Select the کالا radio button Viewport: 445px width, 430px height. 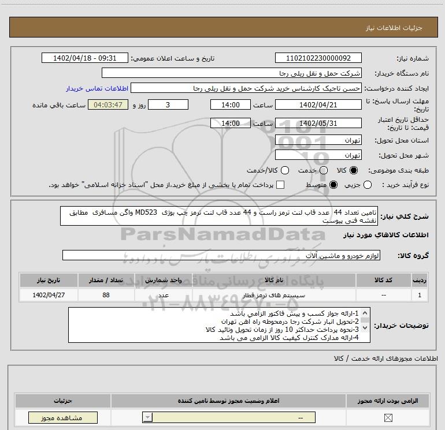[354, 170]
